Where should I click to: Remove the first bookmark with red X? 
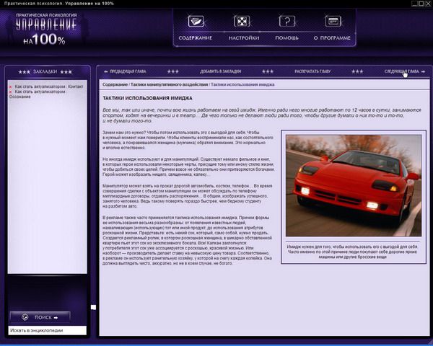point(11,85)
